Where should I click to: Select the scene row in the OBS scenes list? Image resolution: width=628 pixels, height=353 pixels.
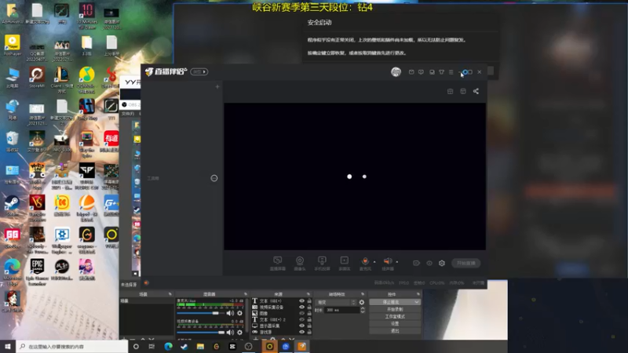pos(147,301)
